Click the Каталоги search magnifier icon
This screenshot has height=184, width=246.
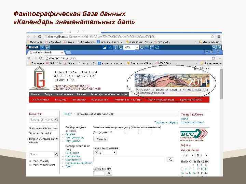click(x=57, y=120)
